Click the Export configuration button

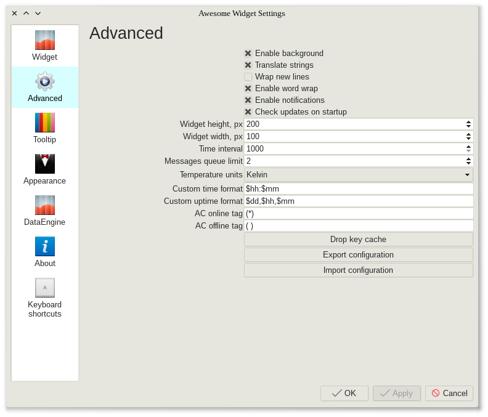(359, 255)
